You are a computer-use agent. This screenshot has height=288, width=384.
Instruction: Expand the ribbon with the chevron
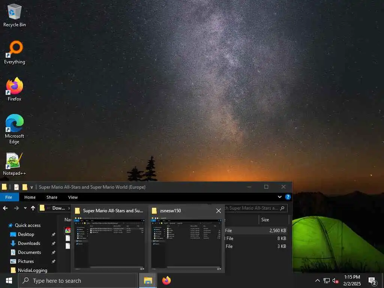pyautogui.click(x=280, y=197)
